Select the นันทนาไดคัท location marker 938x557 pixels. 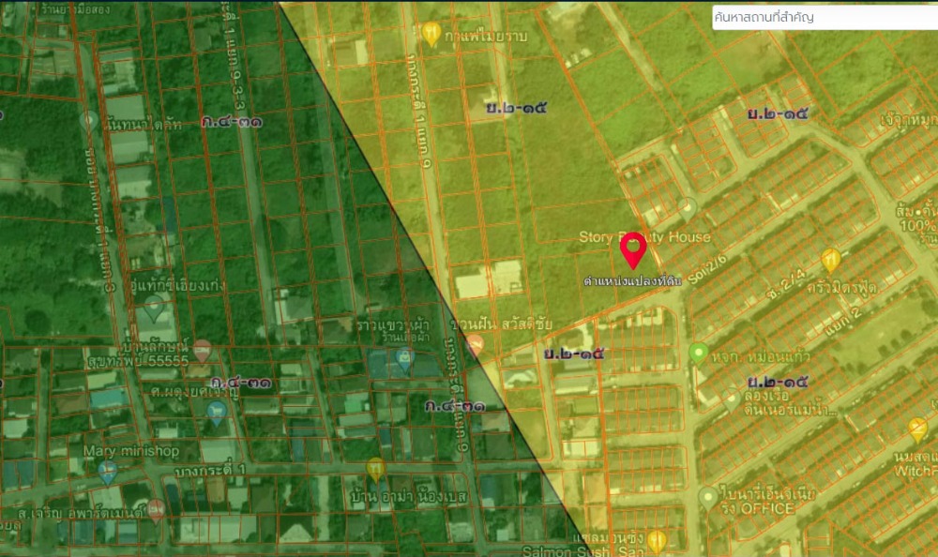(89, 120)
